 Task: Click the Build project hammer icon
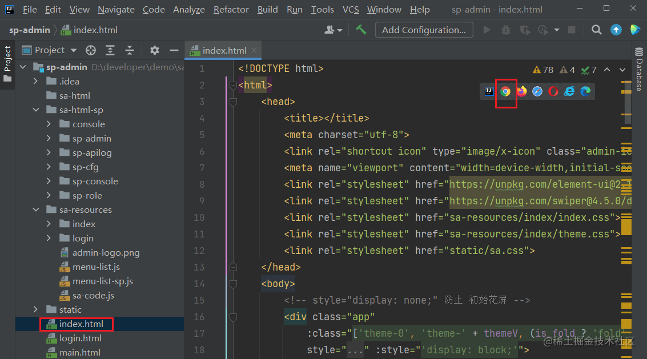(x=361, y=30)
